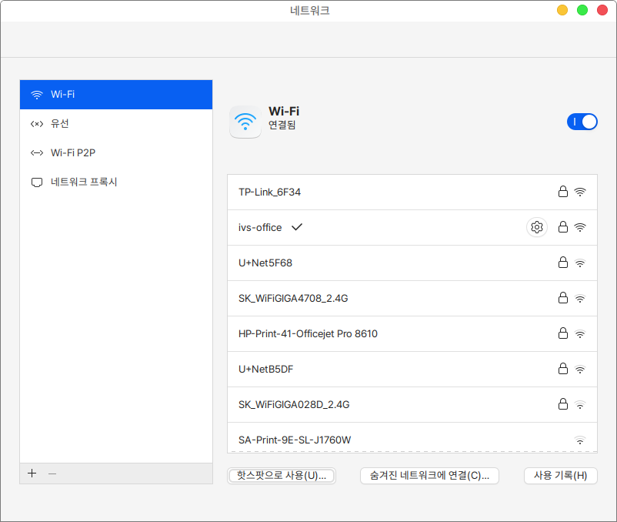Click the minus icon to remove network
This screenshot has width=617, height=522.
(x=52, y=473)
